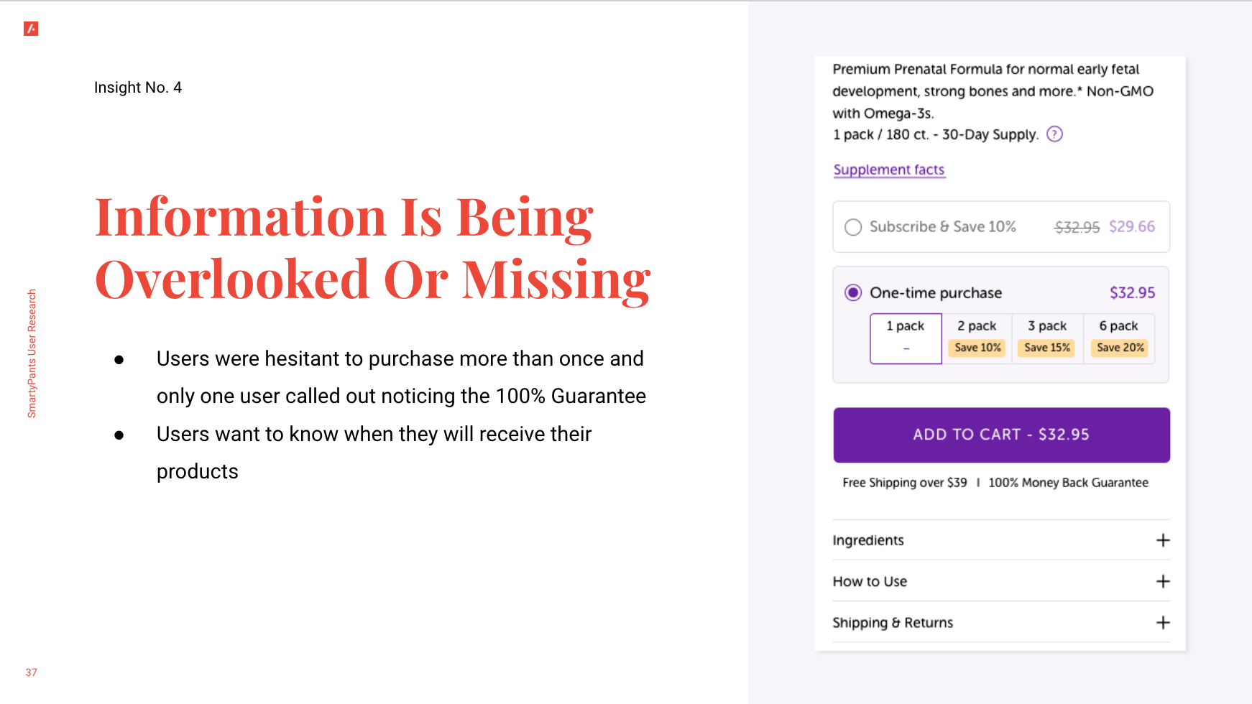Click the slide page number 37

[31, 672]
